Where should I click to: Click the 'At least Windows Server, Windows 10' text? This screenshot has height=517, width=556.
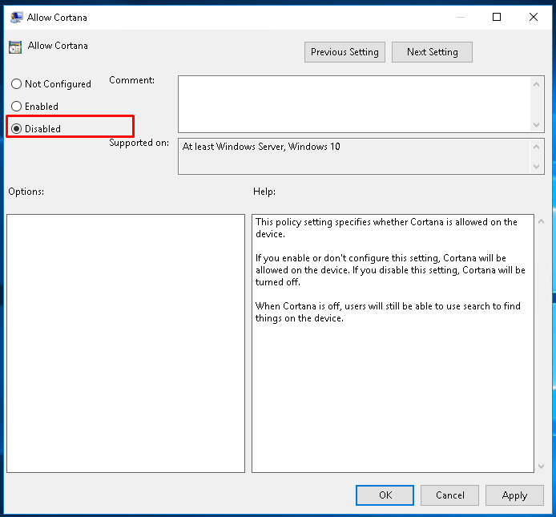click(261, 147)
